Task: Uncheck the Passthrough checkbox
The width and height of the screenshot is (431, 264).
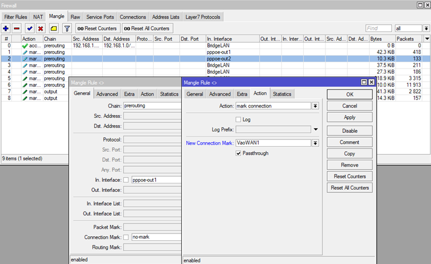Action: pyautogui.click(x=238, y=153)
